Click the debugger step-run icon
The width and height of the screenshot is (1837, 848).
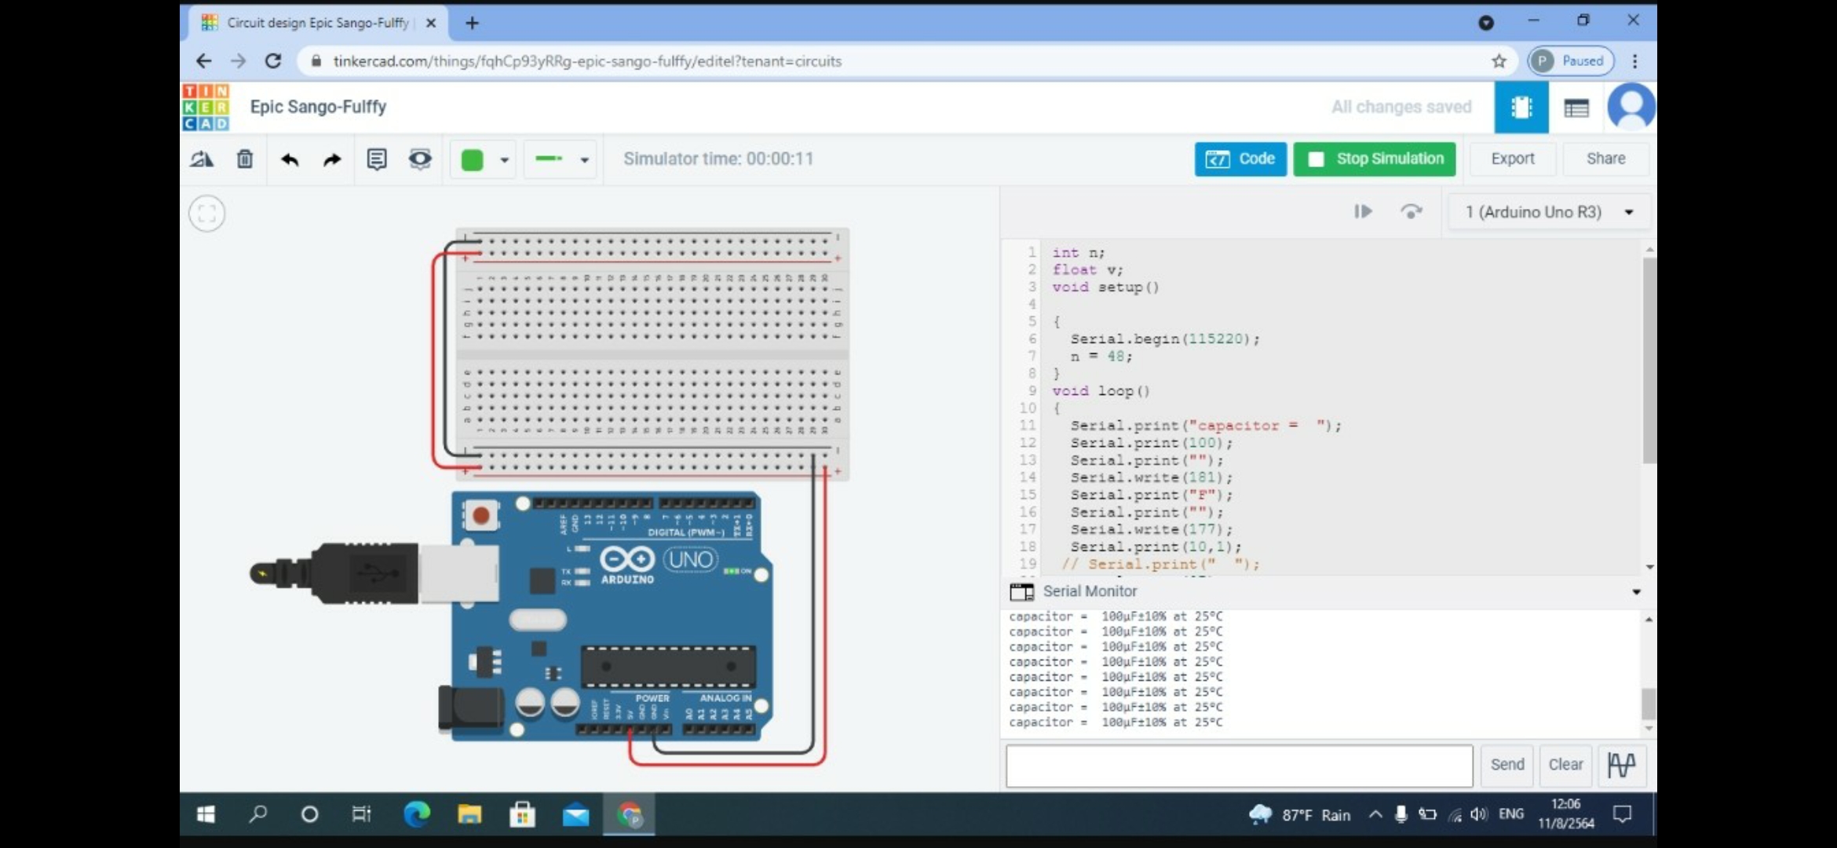(1363, 211)
